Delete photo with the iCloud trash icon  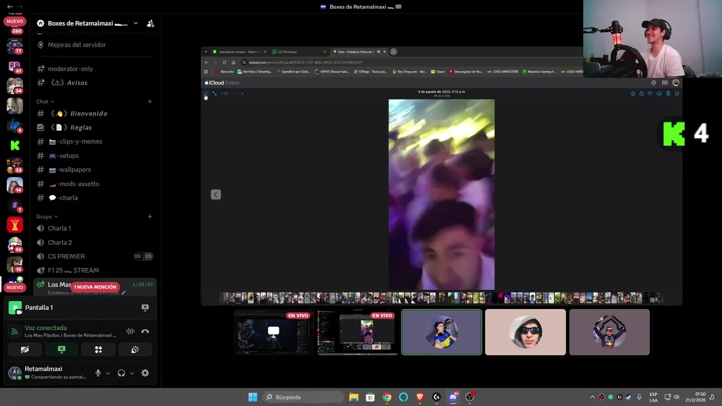pyautogui.click(x=668, y=94)
